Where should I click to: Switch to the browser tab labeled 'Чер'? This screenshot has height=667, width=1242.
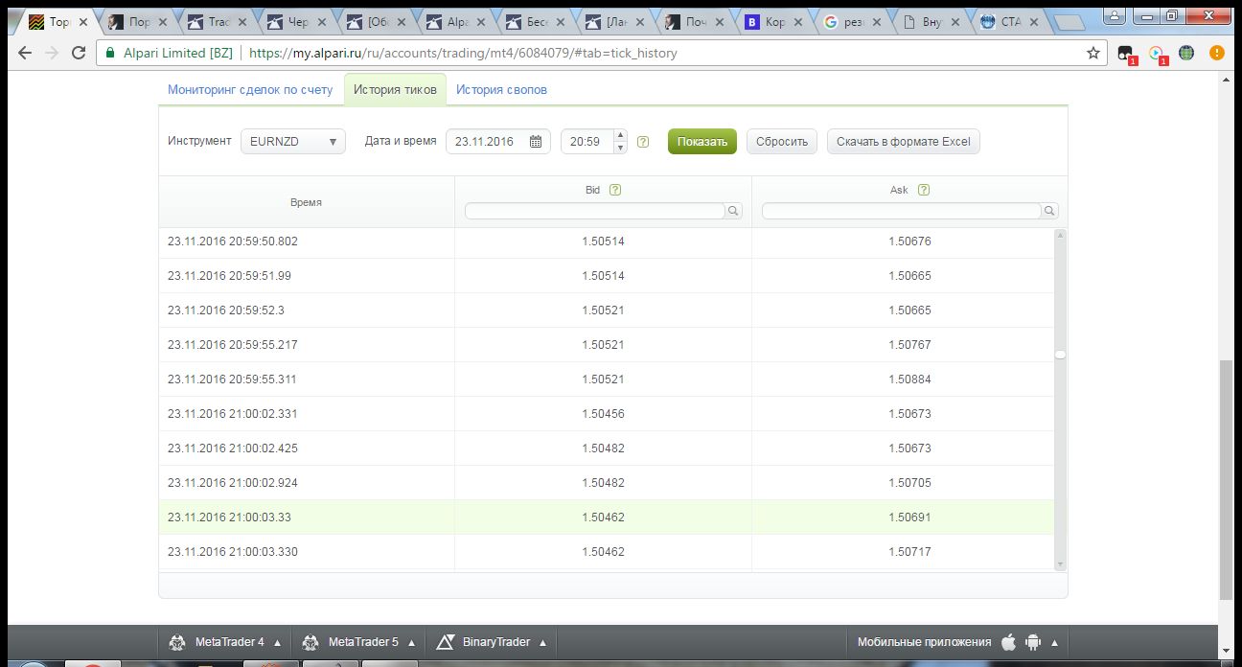[298, 22]
